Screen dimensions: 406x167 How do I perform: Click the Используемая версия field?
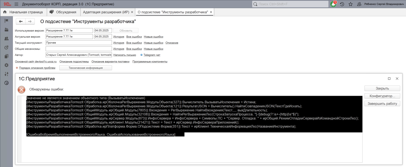click(69, 31)
